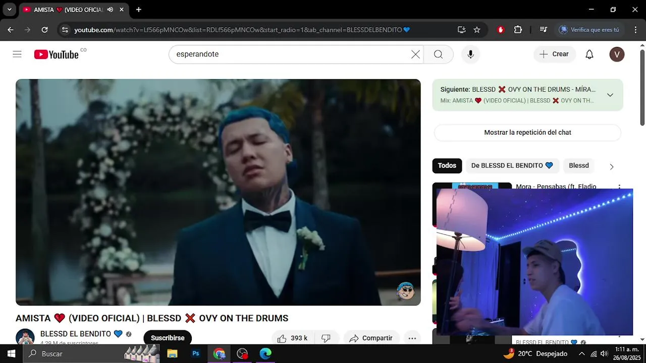The image size is (646, 363).
Task: Click the Suscribirse button
Action: 168,338
